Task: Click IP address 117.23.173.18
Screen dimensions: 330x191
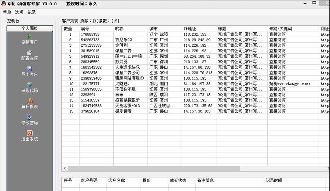Action: (197, 95)
